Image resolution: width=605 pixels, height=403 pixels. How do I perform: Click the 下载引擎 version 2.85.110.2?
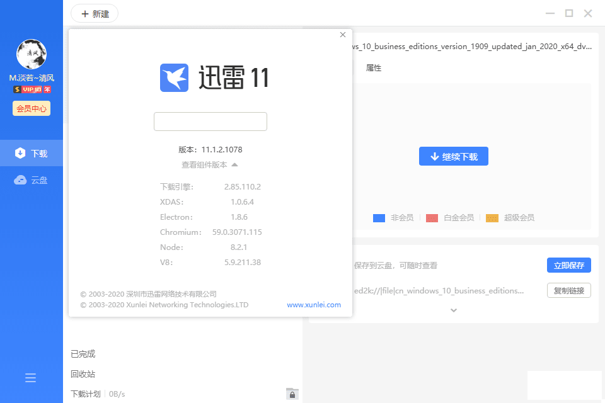click(x=243, y=186)
